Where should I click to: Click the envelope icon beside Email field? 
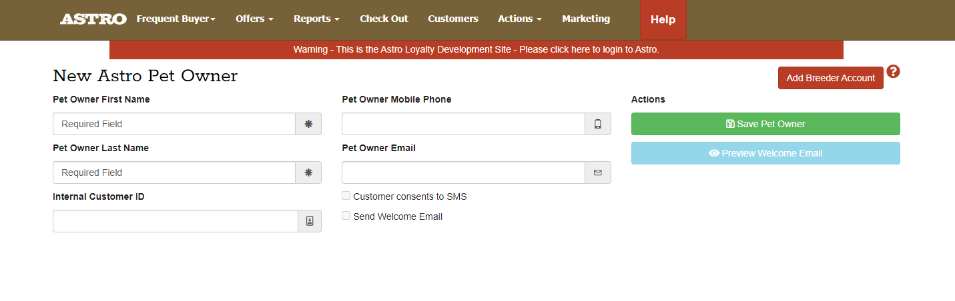598,172
